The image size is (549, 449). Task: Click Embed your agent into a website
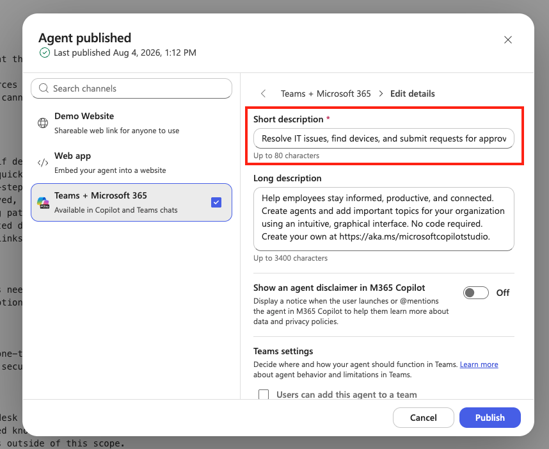tap(110, 170)
